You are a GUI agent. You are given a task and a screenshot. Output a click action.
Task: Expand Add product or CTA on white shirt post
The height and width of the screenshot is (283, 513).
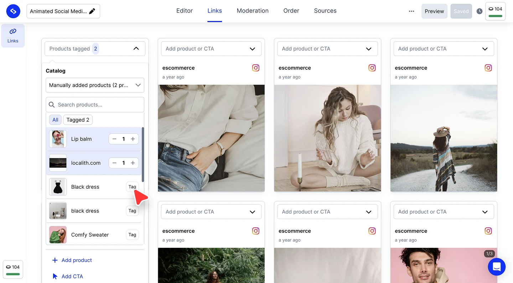click(211, 49)
